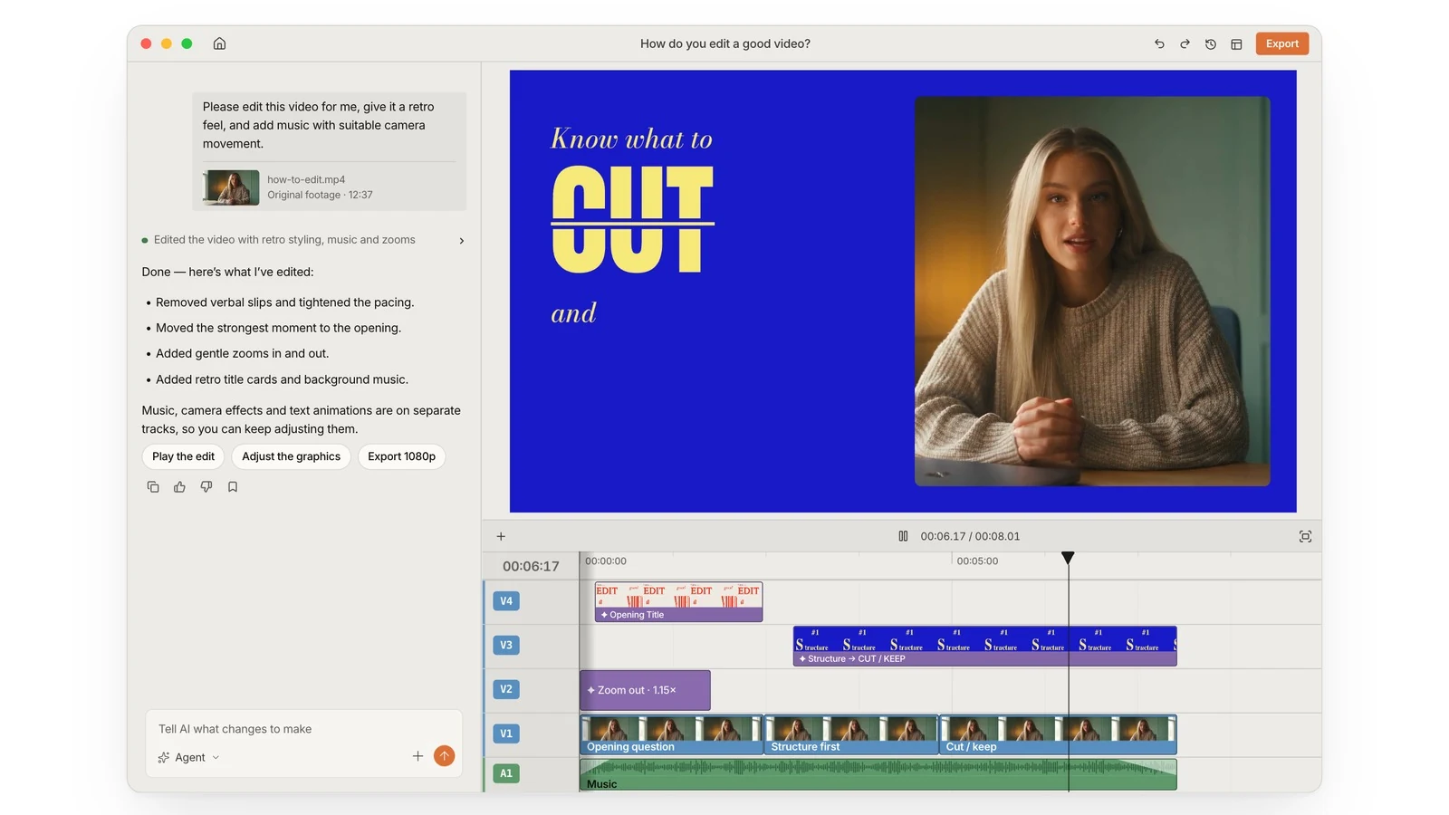
Task: Add a new track with the timeline plus icon
Action: pos(501,536)
